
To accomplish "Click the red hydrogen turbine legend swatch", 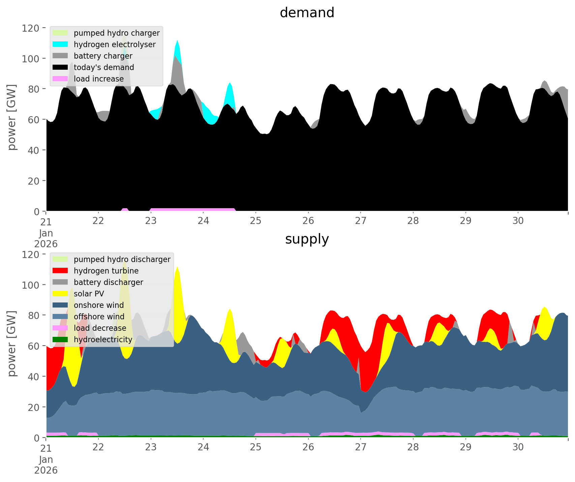I will 60,271.
